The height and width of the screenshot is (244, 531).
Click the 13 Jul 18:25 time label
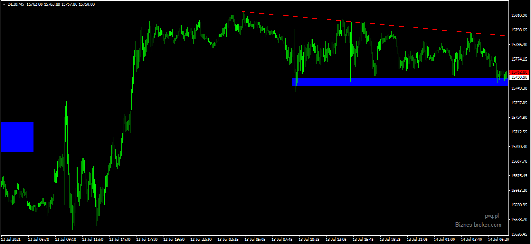(390, 240)
